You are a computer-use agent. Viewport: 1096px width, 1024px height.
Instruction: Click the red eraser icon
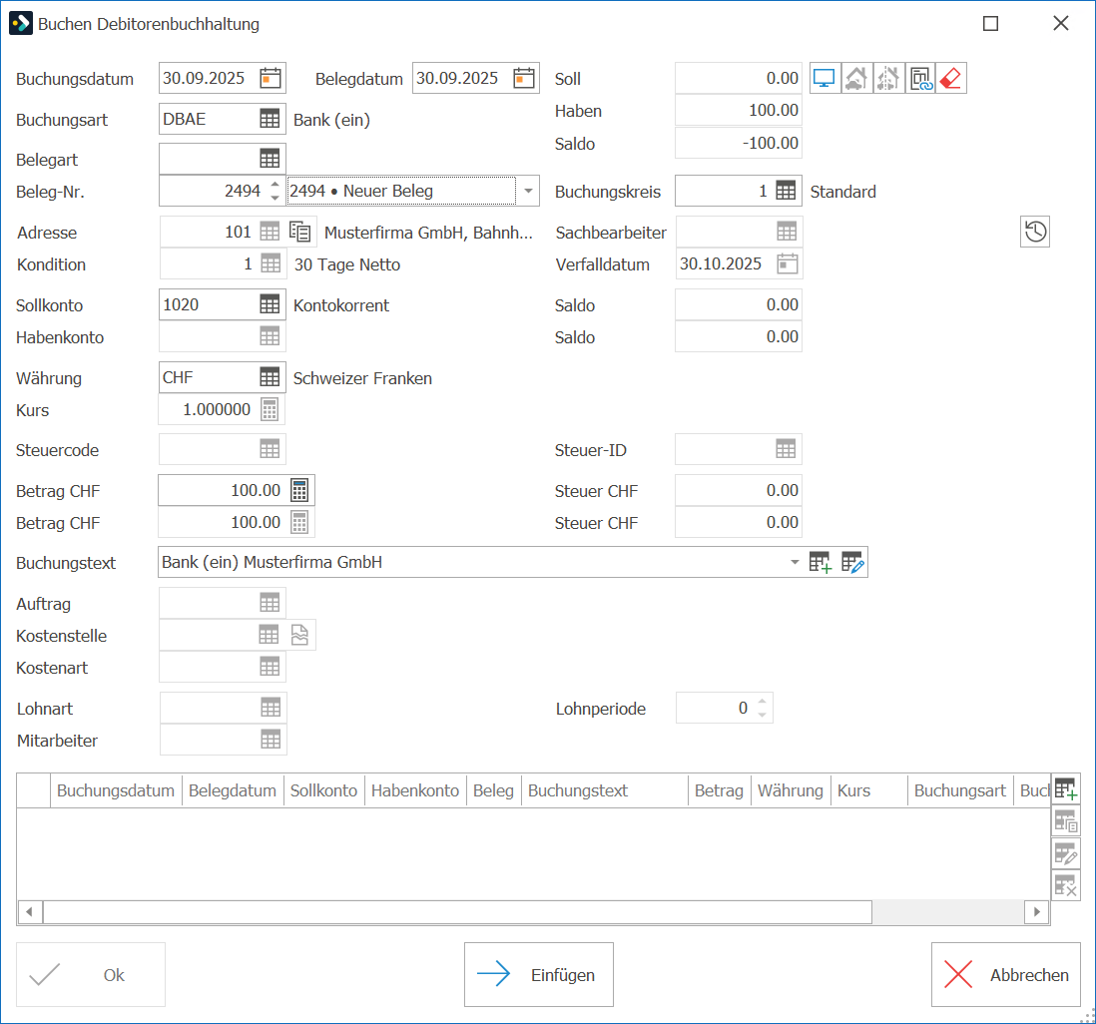point(950,78)
